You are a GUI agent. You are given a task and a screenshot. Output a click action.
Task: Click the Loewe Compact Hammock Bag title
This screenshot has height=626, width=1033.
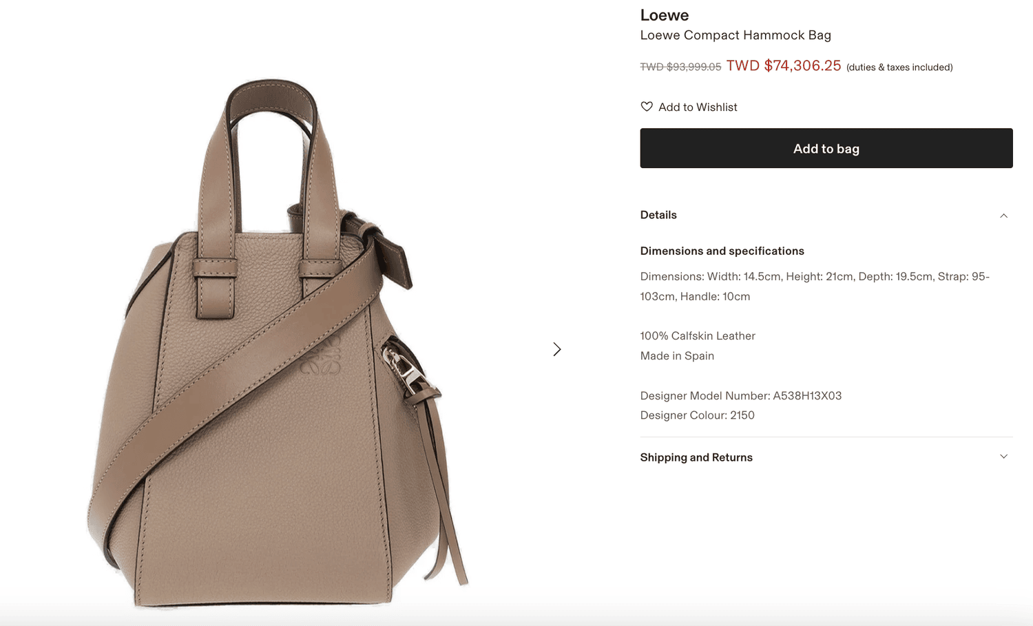[735, 35]
